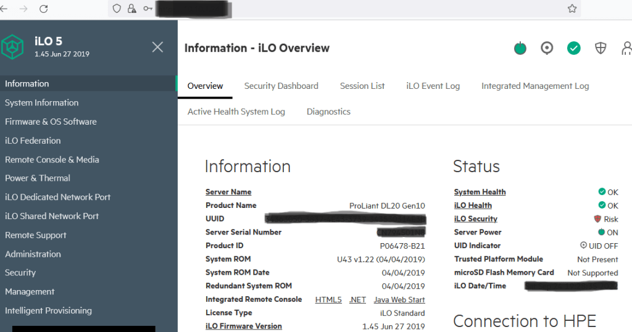The image size is (632, 332).
Task: Launch the Java Web Start console link
Action: (399, 299)
